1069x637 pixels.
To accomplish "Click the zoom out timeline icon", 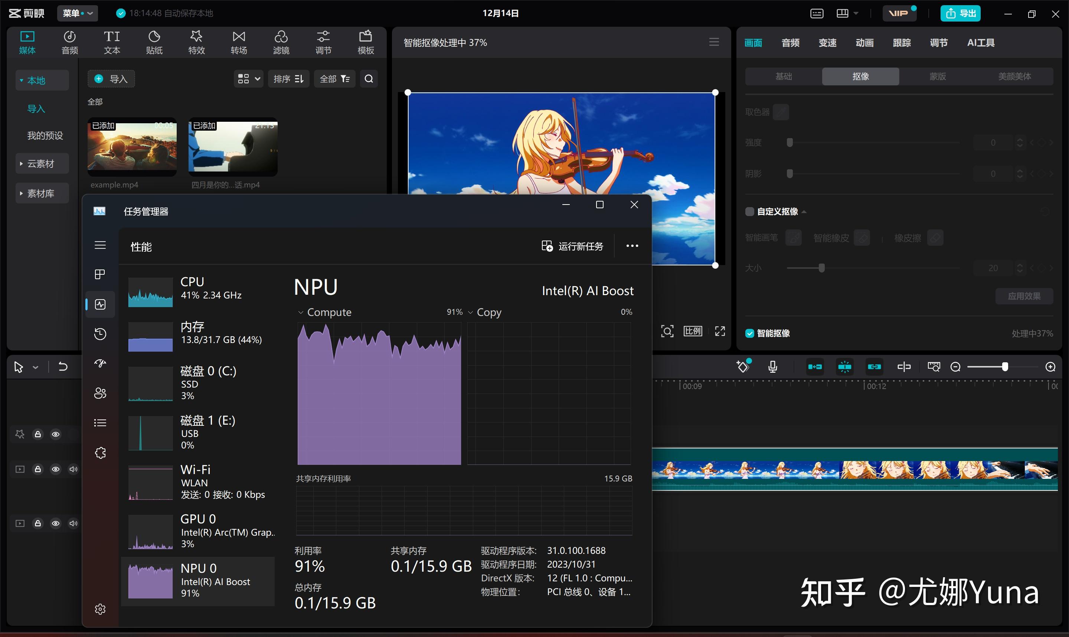I will (x=955, y=367).
